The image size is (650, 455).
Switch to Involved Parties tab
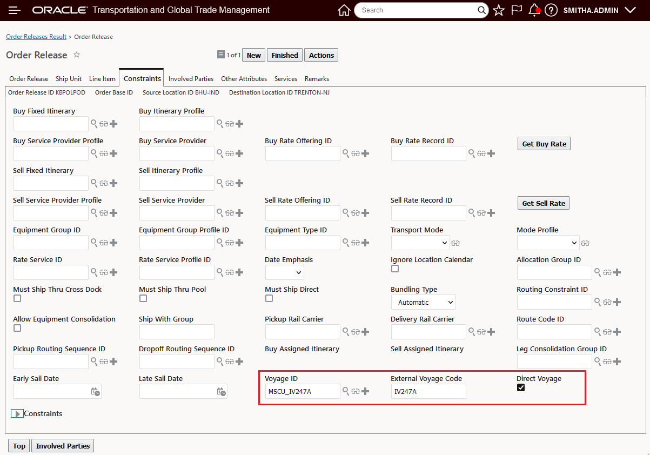click(x=191, y=79)
